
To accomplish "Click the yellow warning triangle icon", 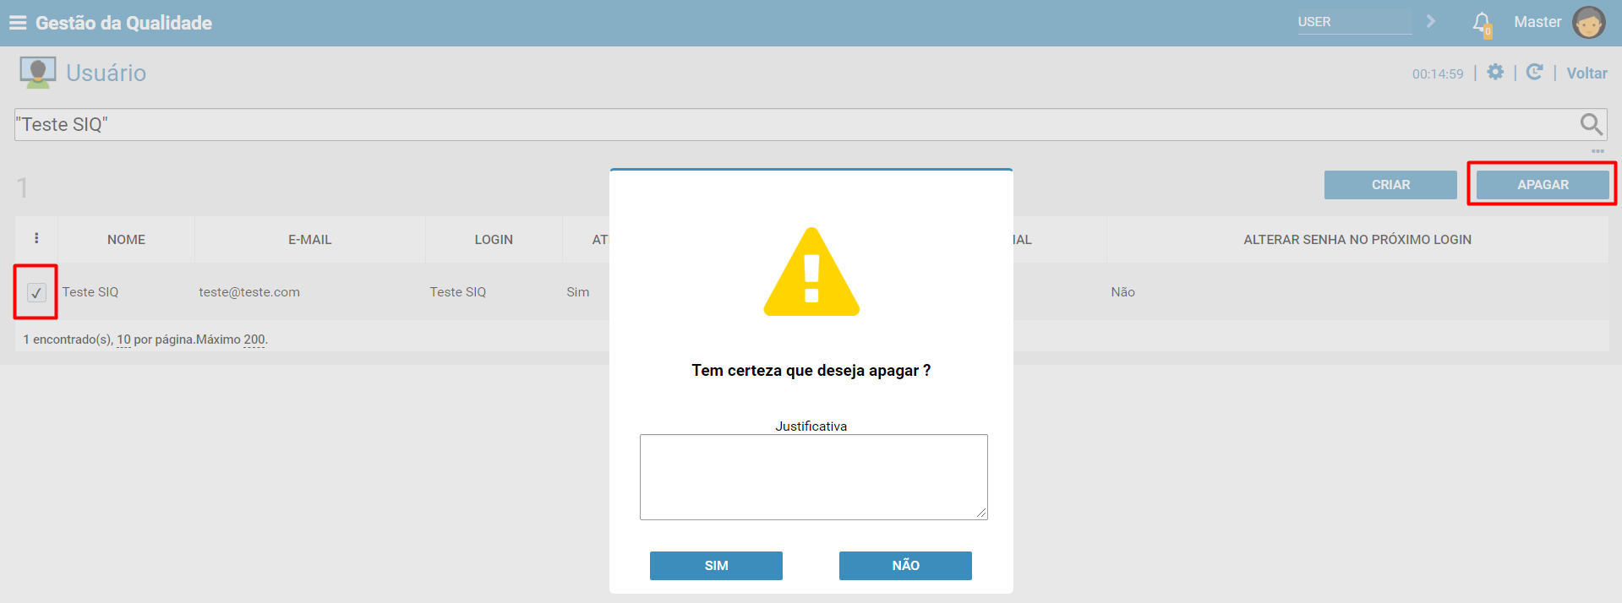I will click(x=811, y=272).
